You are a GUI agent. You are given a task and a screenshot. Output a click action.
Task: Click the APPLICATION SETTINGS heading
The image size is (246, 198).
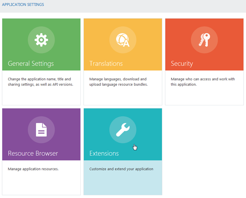tap(23, 5)
